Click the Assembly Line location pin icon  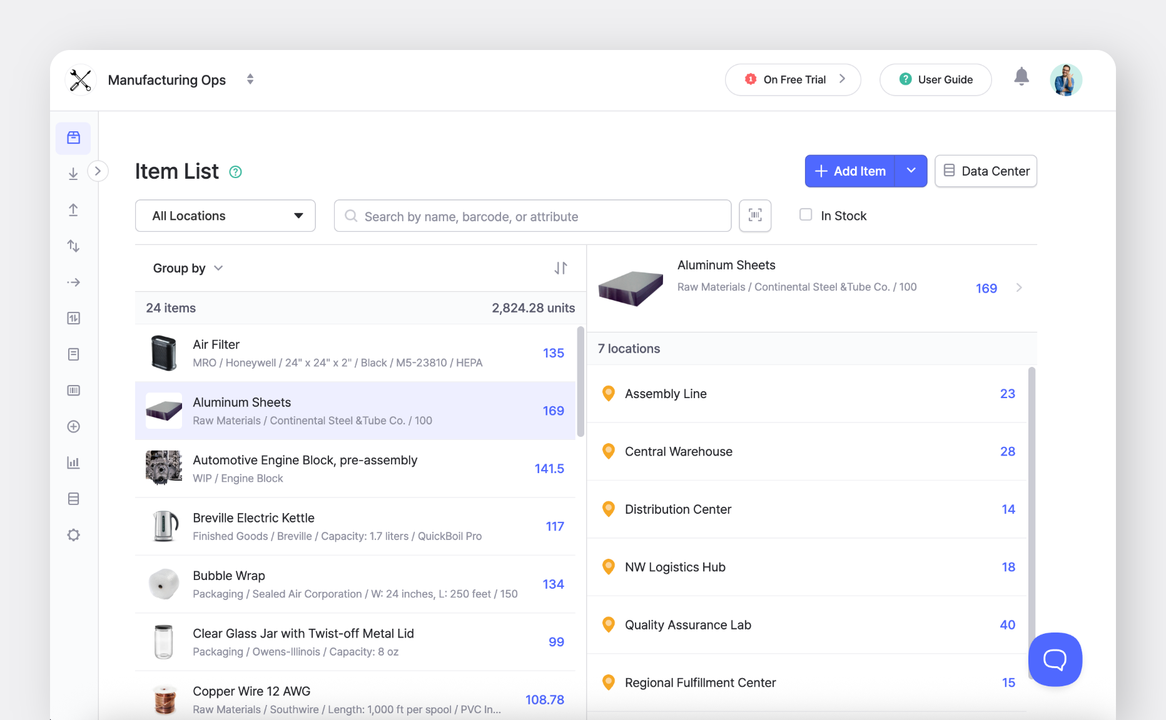coord(608,394)
